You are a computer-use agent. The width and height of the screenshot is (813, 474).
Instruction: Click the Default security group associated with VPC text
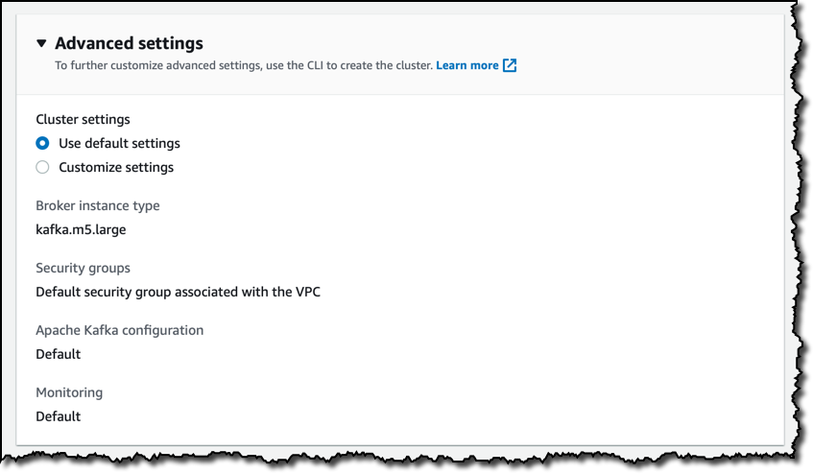point(178,292)
